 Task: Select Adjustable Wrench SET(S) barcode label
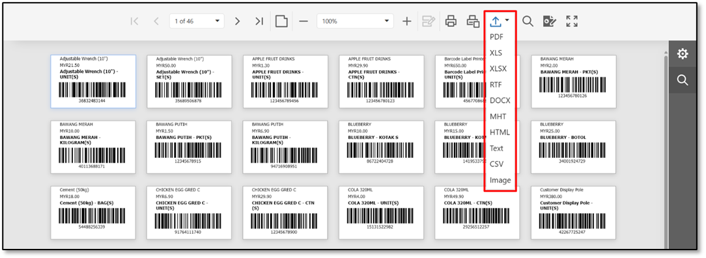point(189,81)
